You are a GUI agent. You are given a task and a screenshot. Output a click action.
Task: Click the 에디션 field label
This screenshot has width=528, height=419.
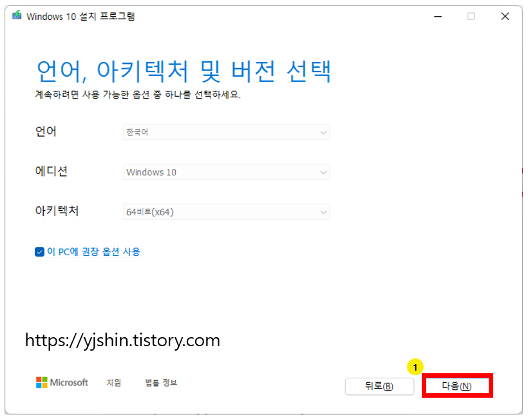click(x=51, y=171)
